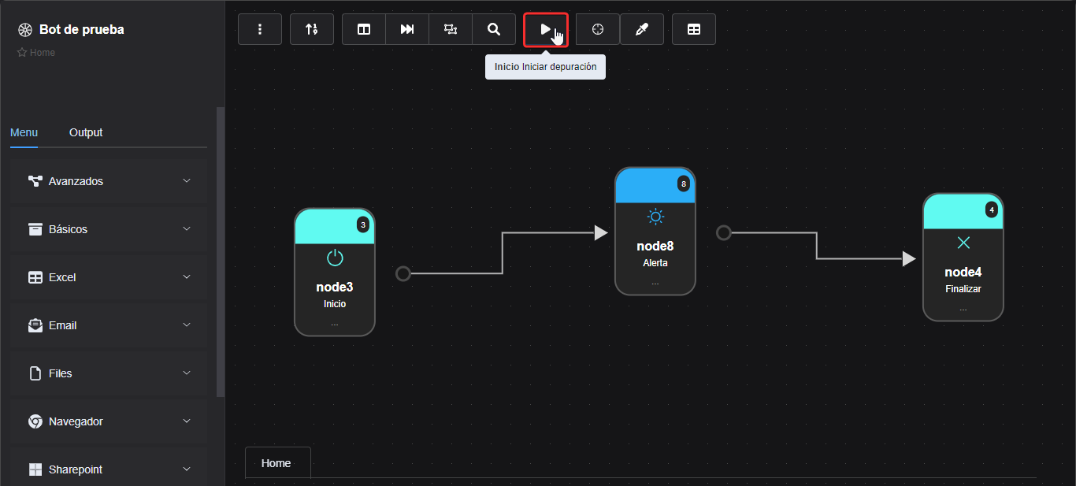Image resolution: width=1076 pixels, height=486 pixels.
Task: Expand the Avanzados category
Action: click(x=109, y=181)
